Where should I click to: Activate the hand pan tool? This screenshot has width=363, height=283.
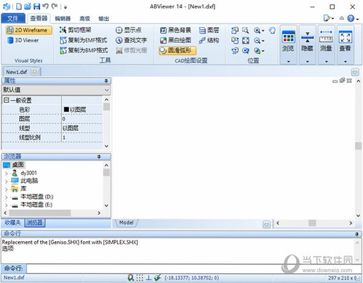272,30
